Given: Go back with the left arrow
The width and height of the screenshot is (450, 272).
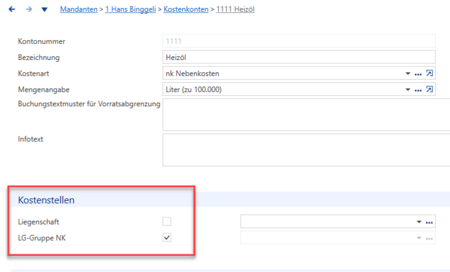Looking at the screenshot, I should (12, 9).
